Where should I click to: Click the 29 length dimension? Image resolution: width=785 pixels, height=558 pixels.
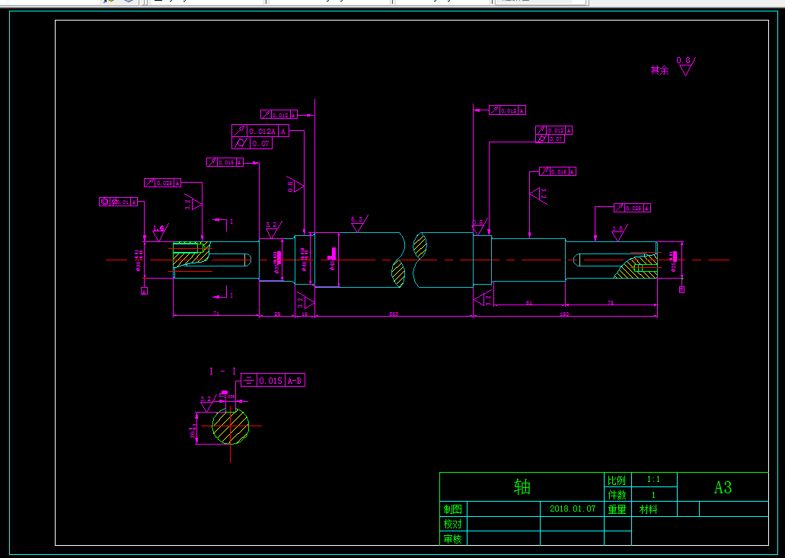coord(277,314)
